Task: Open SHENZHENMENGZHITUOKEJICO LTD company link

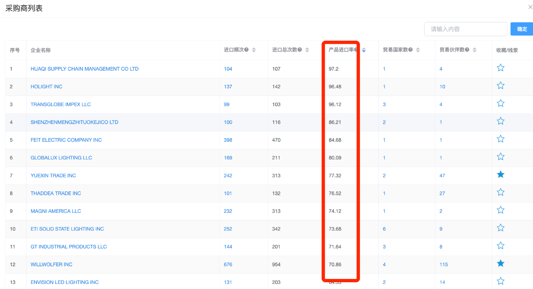Action: 74,122
